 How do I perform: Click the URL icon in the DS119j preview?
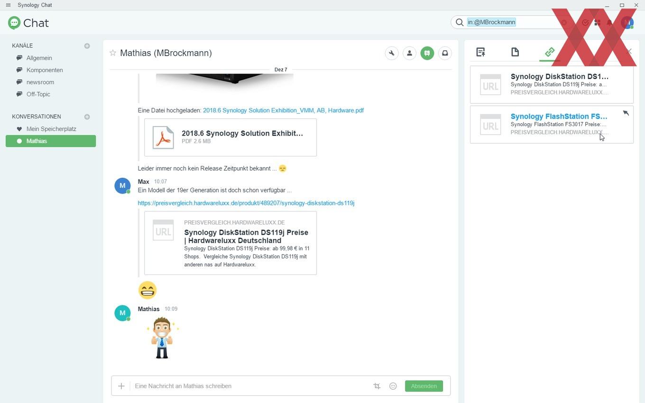click(x=163, y=230)
